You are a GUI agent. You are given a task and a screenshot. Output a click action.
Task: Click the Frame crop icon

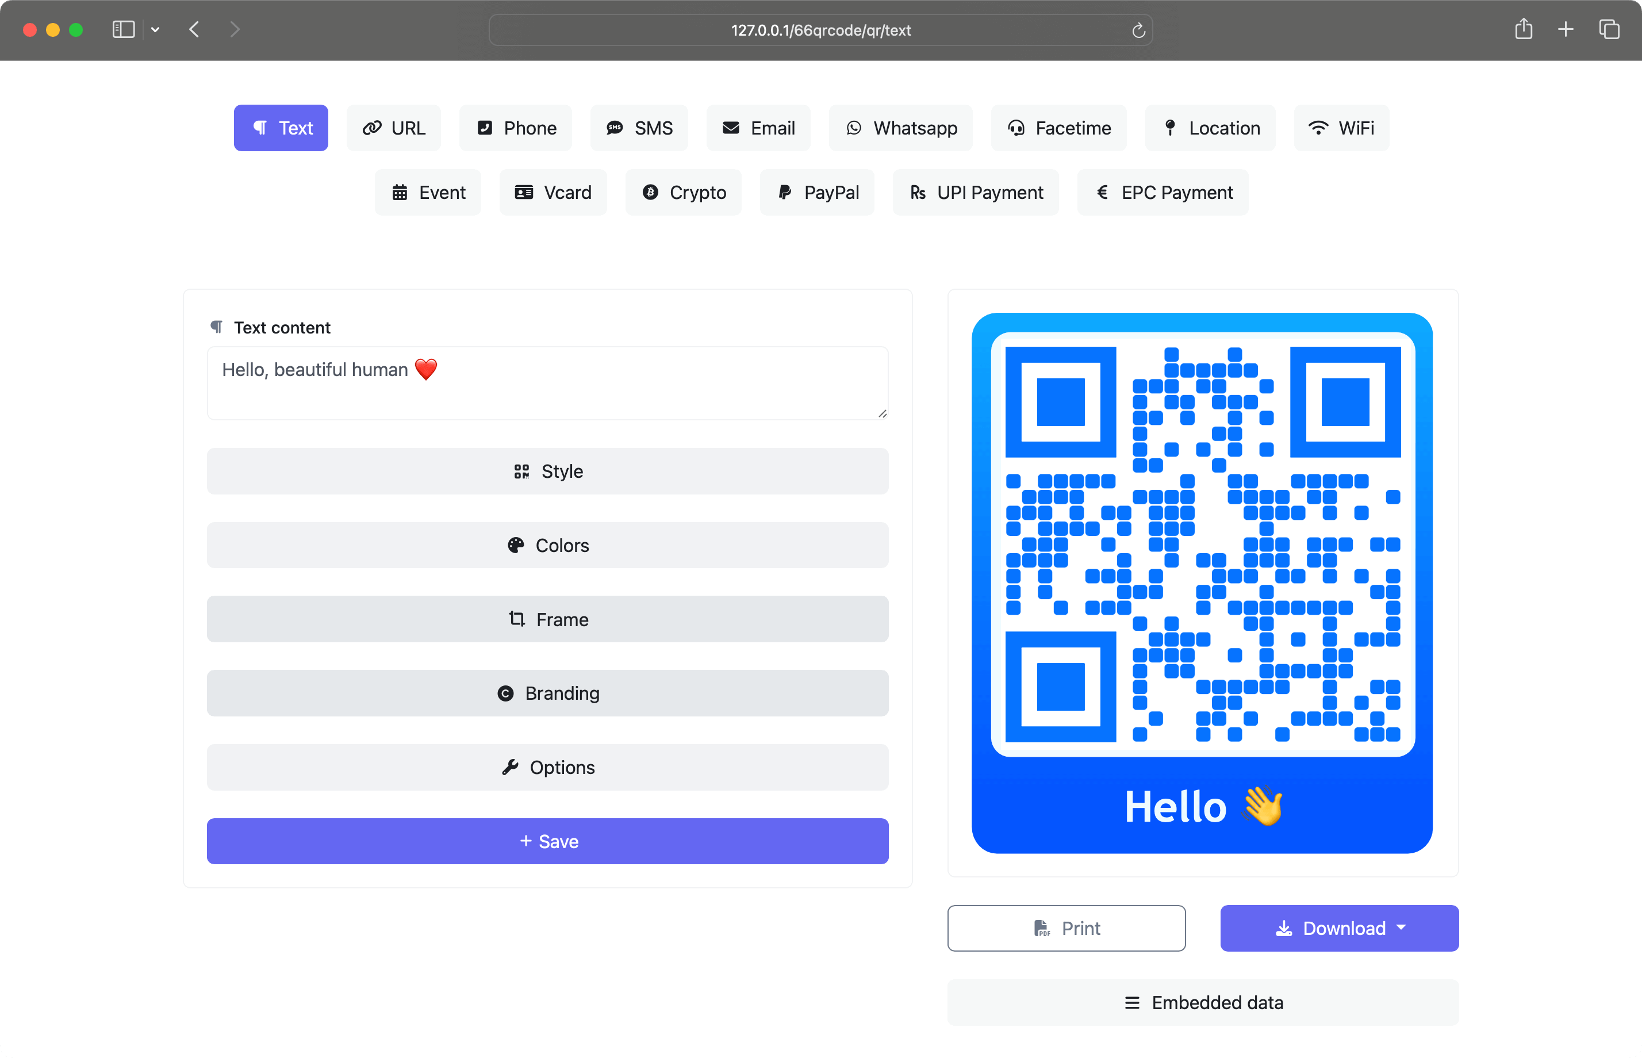(517, 619)
